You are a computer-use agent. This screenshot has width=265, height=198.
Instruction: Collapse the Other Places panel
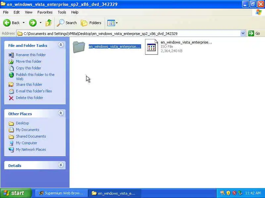(x=61, y=113)
